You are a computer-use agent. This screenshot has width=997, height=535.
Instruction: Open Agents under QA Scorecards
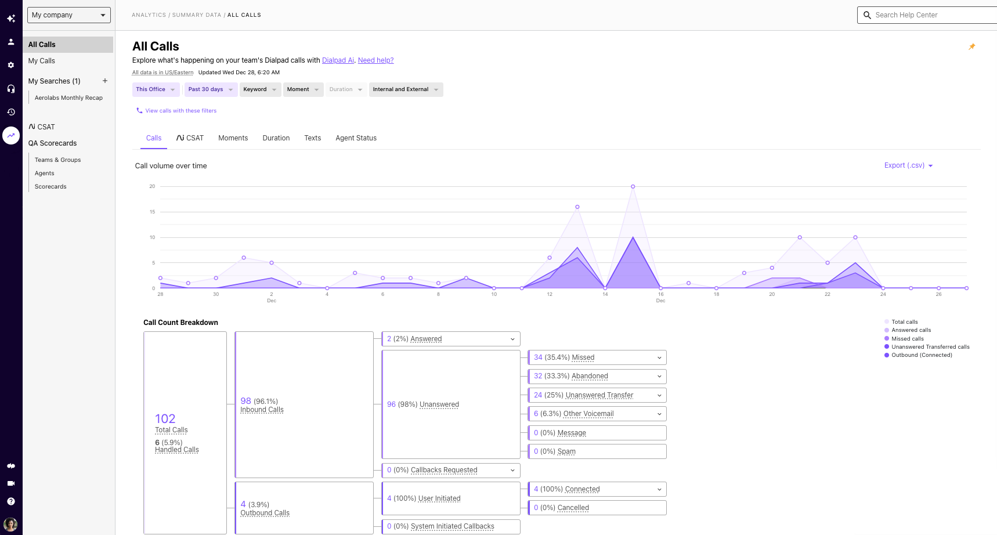tap(45, 173)
